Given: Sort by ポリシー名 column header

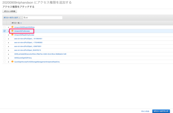Looking at the screenshot, I should 16,23.
